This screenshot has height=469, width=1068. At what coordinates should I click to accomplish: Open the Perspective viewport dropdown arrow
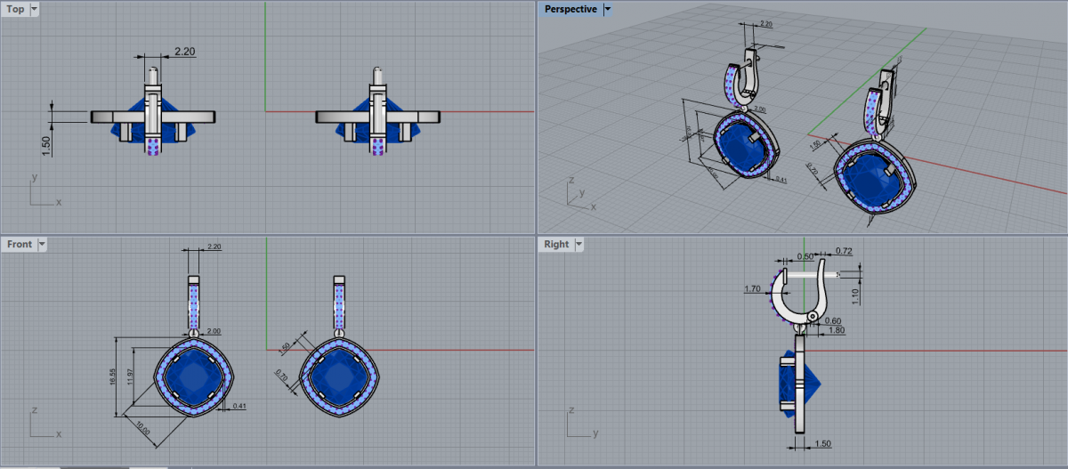pos(607,9)
